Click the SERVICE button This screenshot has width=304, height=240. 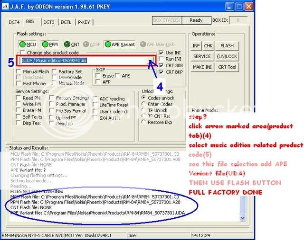[x=202, y=56]
